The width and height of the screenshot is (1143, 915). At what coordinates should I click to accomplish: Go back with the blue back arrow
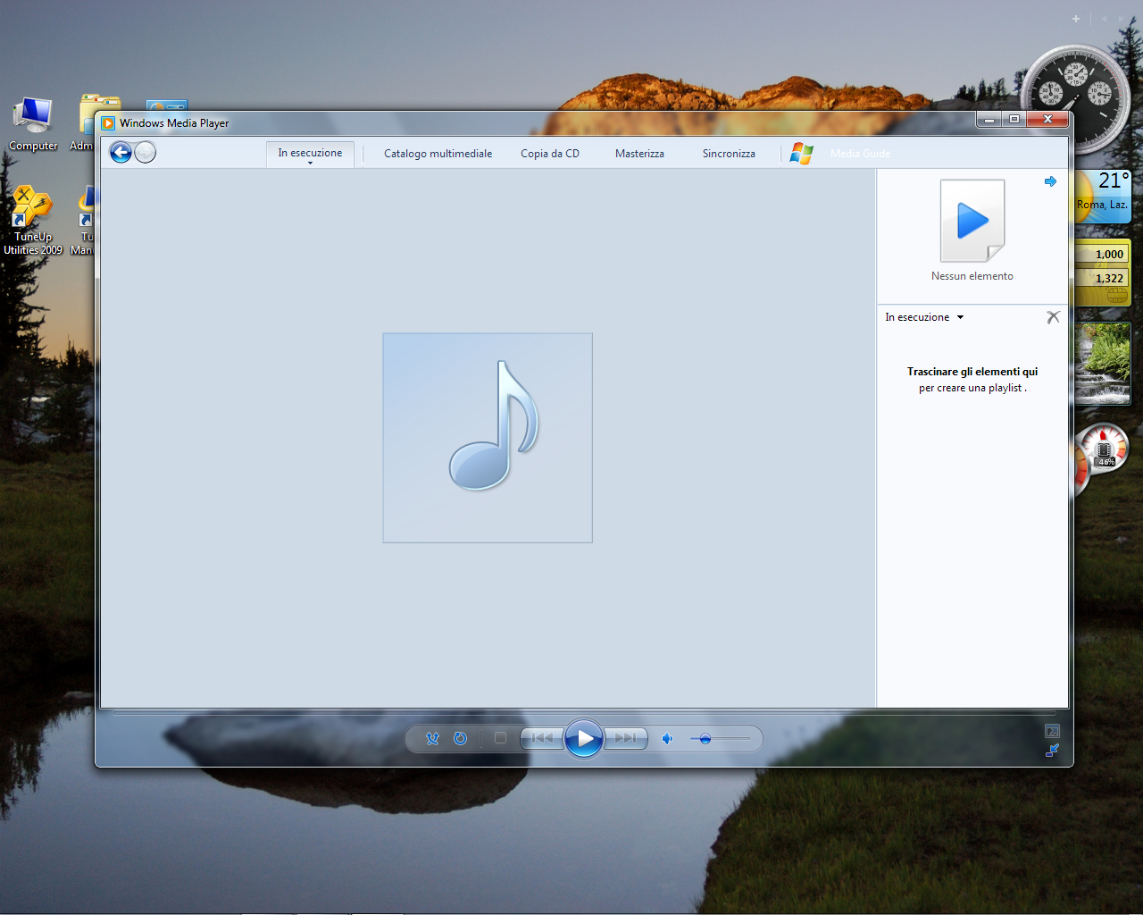click(x=121, y=153)
